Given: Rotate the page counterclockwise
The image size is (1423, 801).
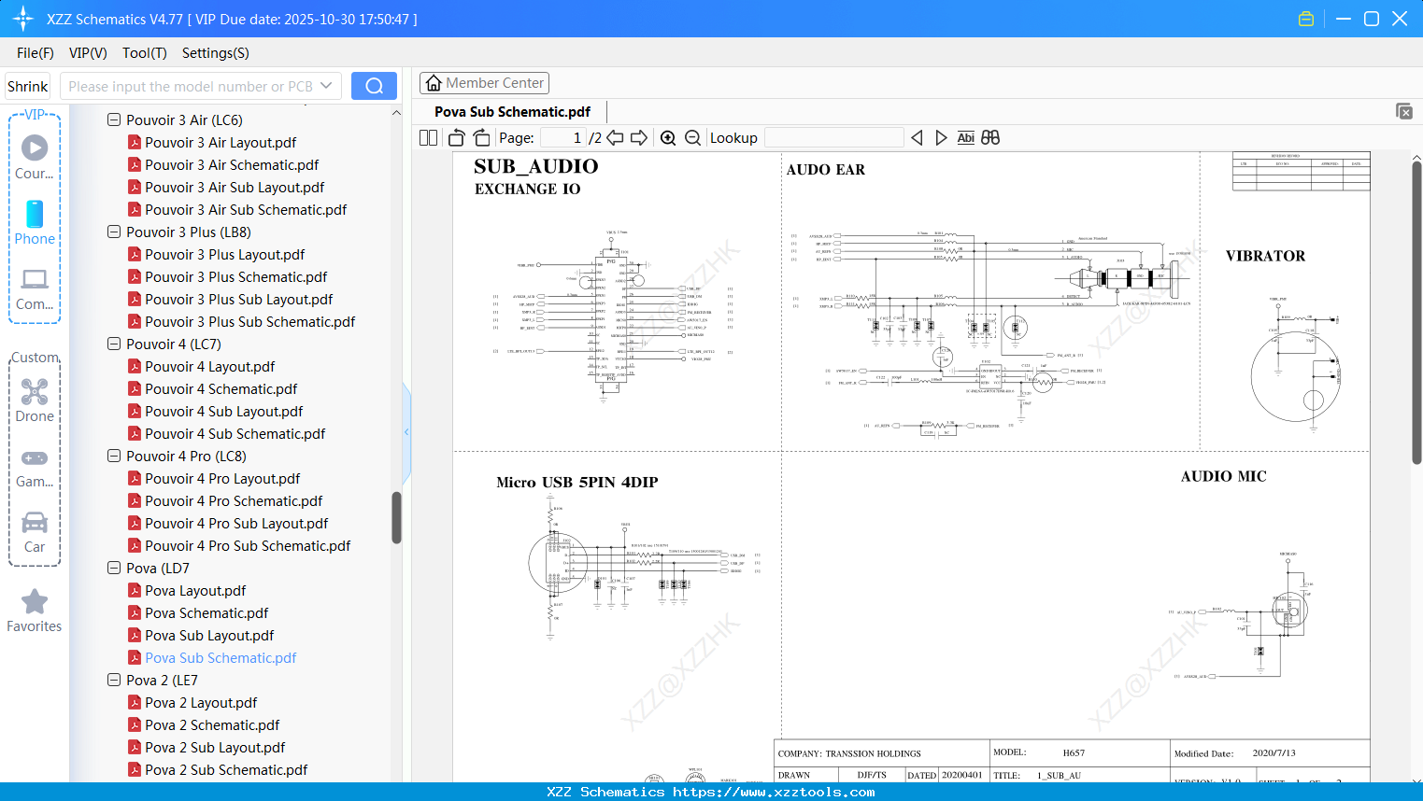Looking at the screenshot, I should pyautogui.click(x=455, y=137).
